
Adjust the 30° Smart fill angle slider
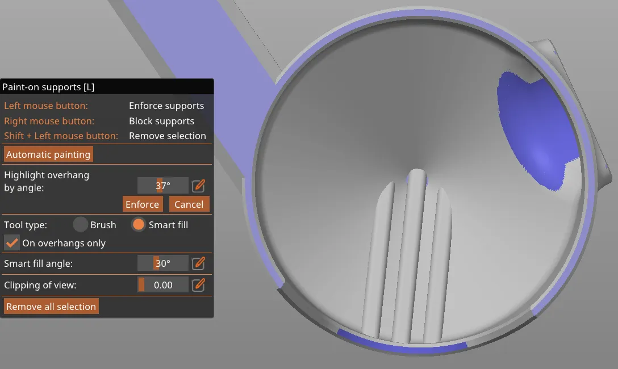[x=163, y=263]
